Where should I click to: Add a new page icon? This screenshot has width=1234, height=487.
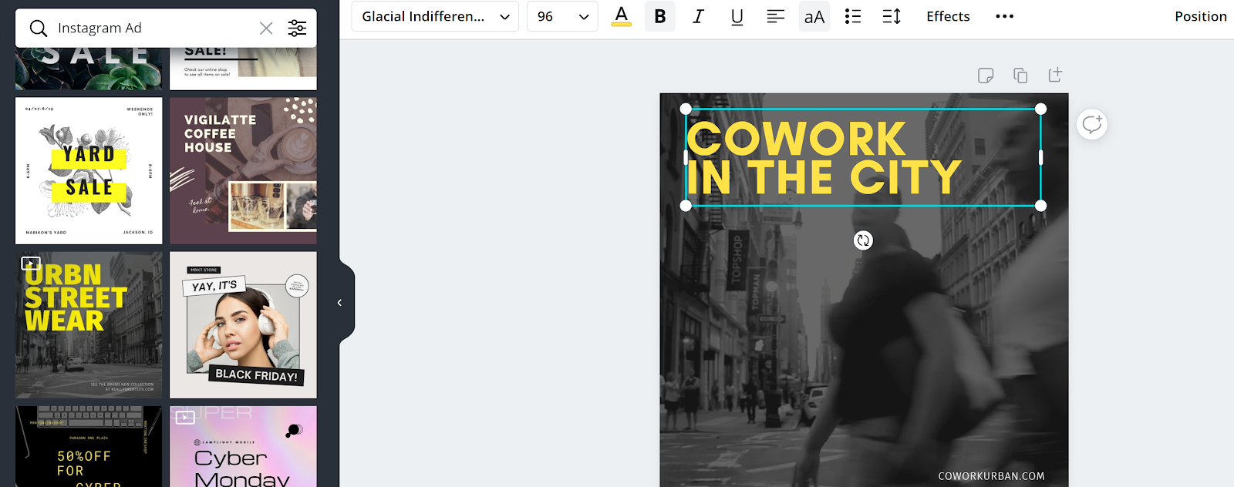coord(1055,75)
